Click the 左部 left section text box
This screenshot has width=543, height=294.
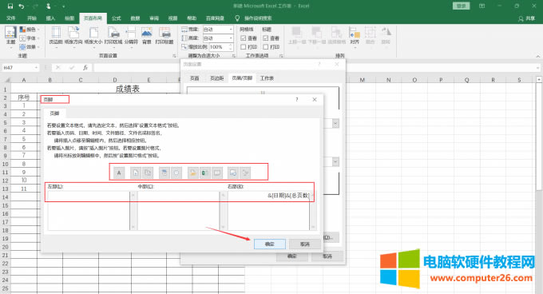click(x=89, y=211)
